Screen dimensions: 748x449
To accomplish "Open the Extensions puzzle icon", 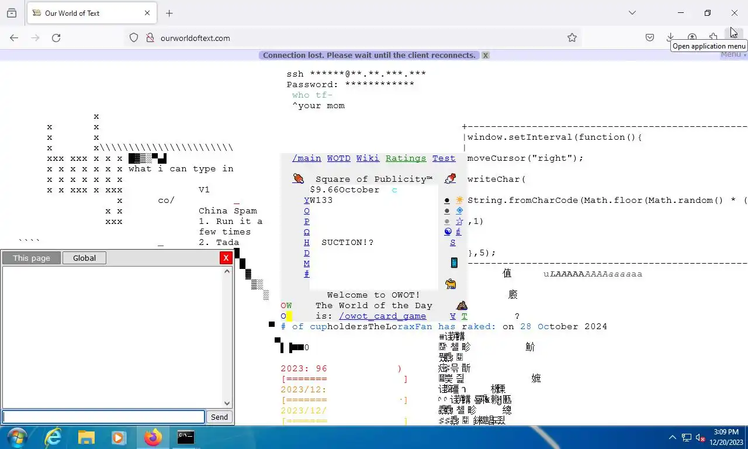I will coord(713,37).
